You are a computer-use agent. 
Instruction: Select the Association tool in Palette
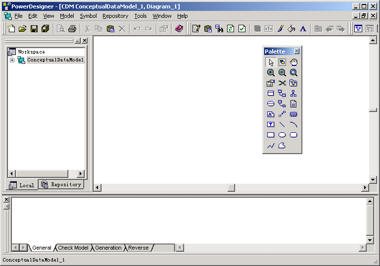[x=271, y=104]
